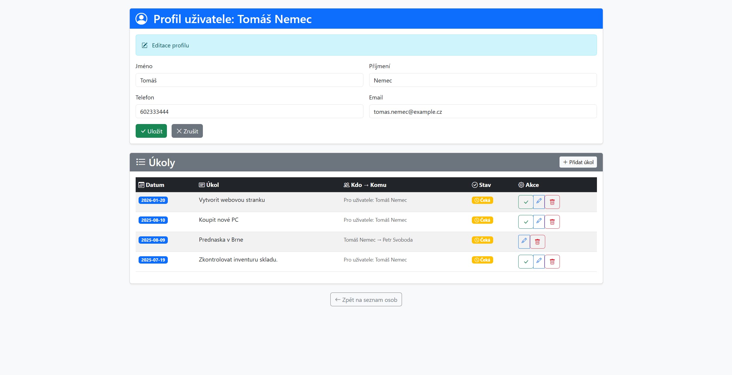Click the Uložit save button
The width and height of the screenshot is (732, 375).
point(151,131)
